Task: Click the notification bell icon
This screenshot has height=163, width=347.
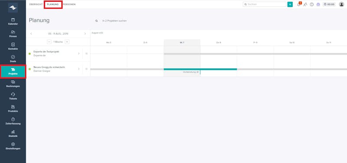Action: point(299,4)
